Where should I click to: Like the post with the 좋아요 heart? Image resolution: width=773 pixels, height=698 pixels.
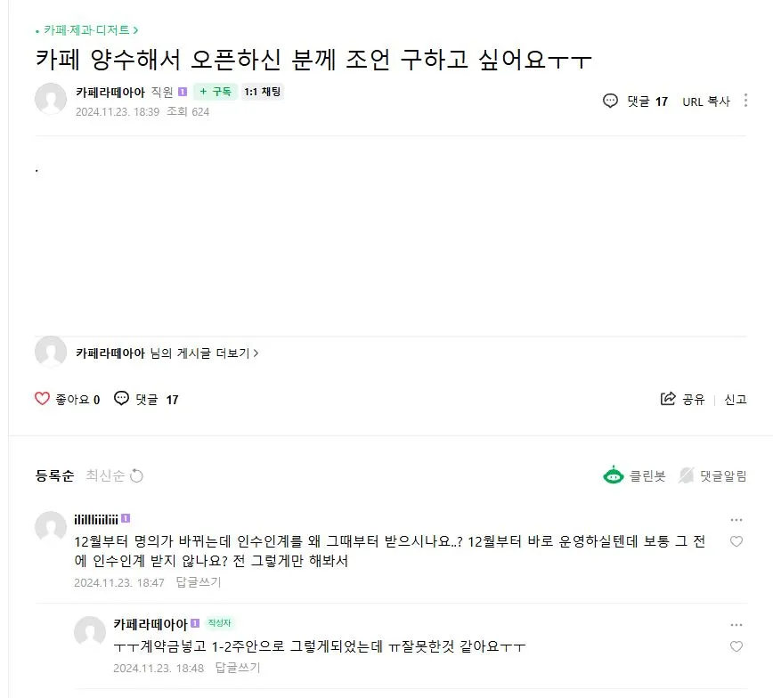pos(42,398)
